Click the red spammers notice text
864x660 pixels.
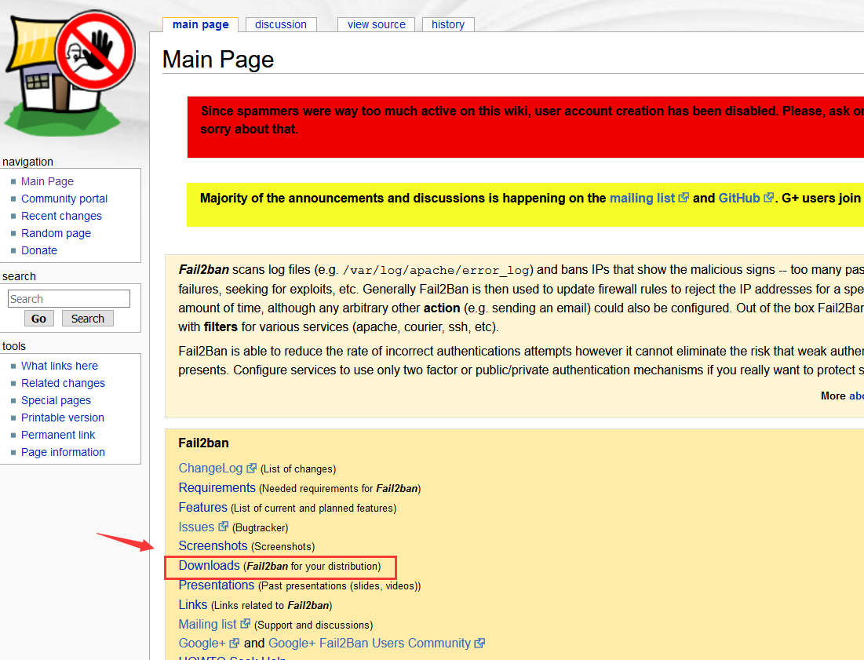click(x=532, y=120)
